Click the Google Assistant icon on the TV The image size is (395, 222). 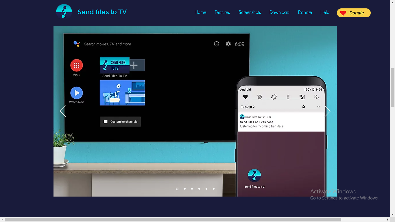pos(76,44)
